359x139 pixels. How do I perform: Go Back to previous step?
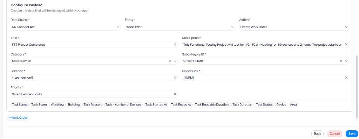[x=317, y=134]
